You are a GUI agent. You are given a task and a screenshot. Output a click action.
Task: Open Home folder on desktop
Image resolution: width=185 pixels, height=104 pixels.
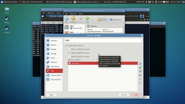coord(7,10)
